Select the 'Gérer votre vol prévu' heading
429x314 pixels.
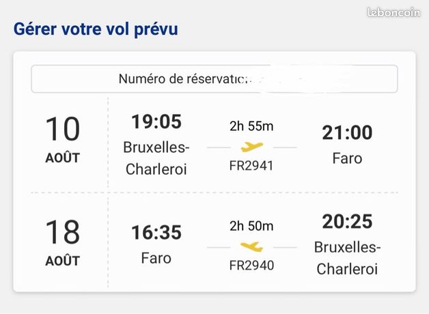tap(96, 29)
